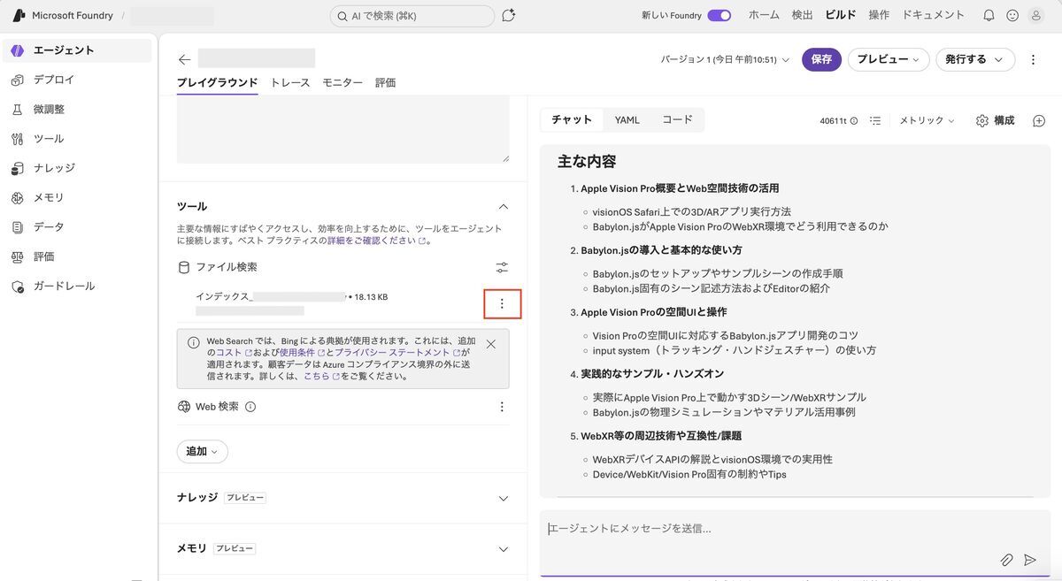Image resolution: width=1062 pixels, height=581 pixels.
Task: Click the ファイル検索 tool label
Action: [x=227, y=267]
